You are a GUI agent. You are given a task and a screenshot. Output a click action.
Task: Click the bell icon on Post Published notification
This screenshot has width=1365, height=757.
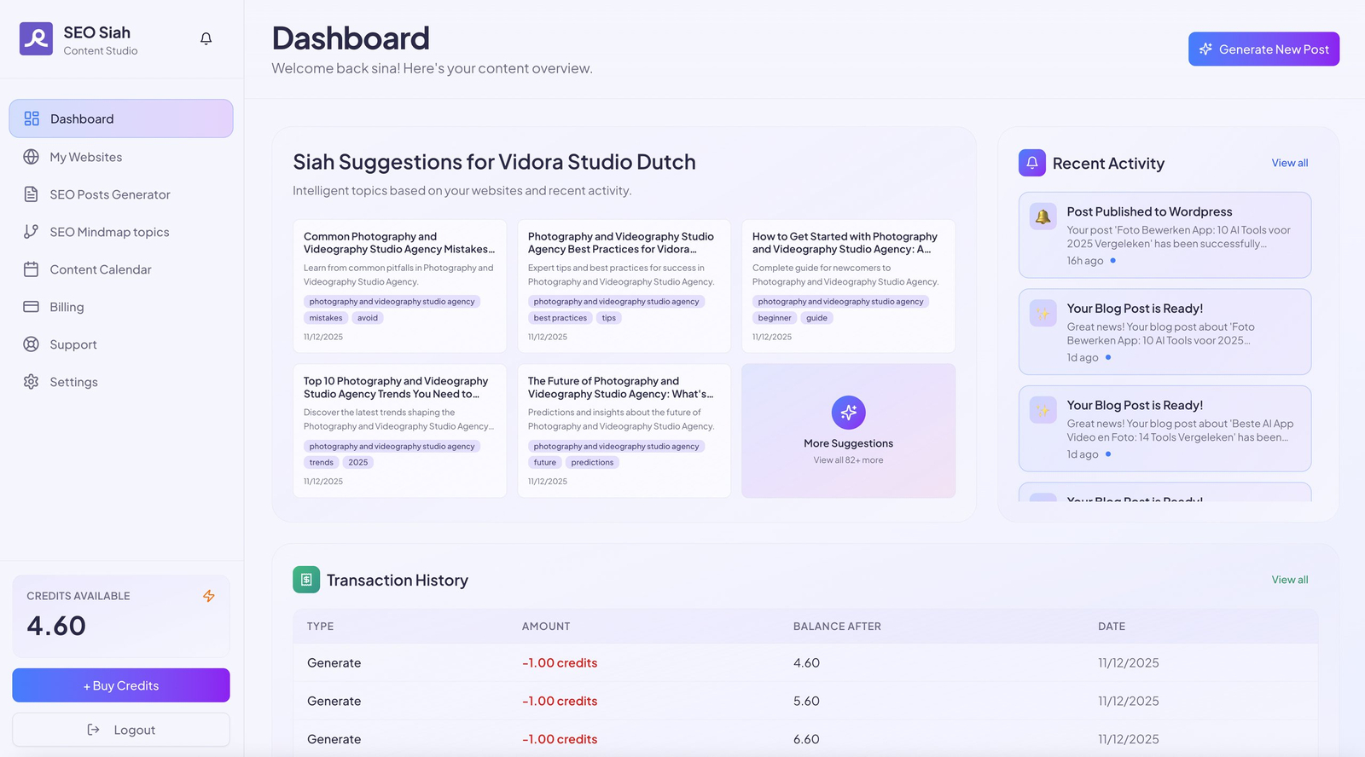point(1043,217)
